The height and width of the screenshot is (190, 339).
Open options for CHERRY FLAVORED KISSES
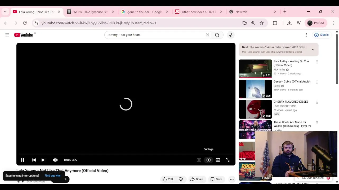[x=317, y=102]
